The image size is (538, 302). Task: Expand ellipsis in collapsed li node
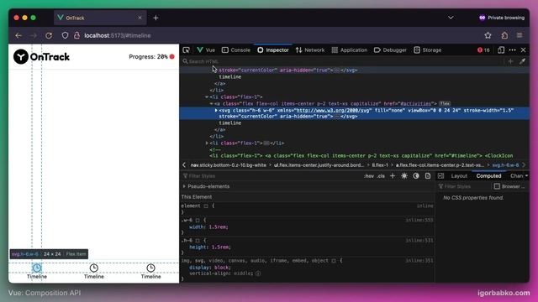[266, 143]
